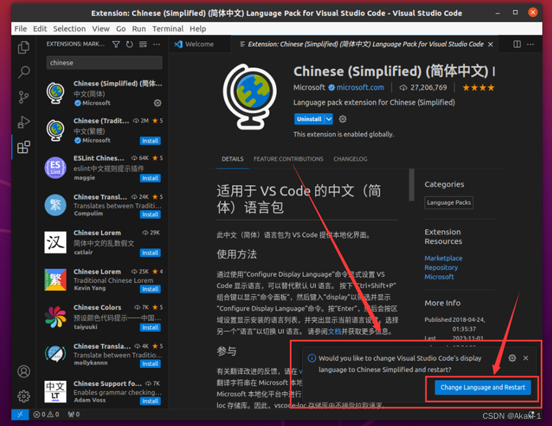The width and height of the screenshot is (552, 426).
Task: Click the 文档 documentation link
Action: 334,331
